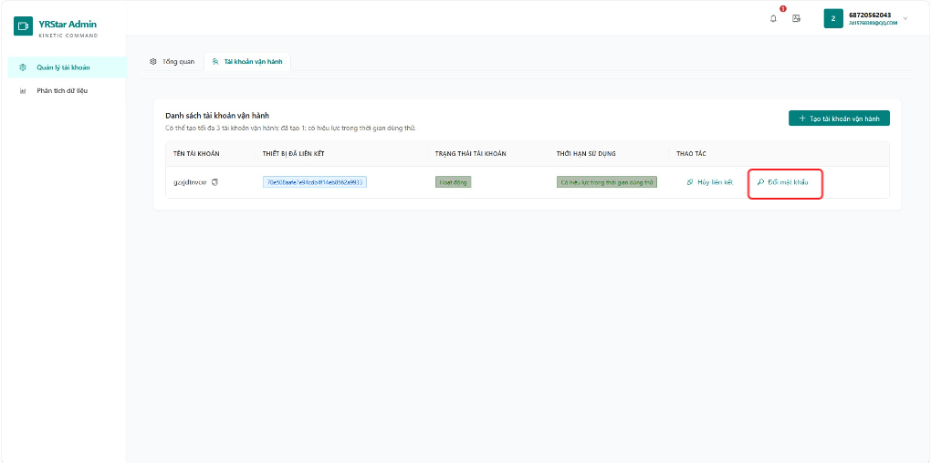Click the linked device ID tag
931x463 pixels.
tap(315, 182)
